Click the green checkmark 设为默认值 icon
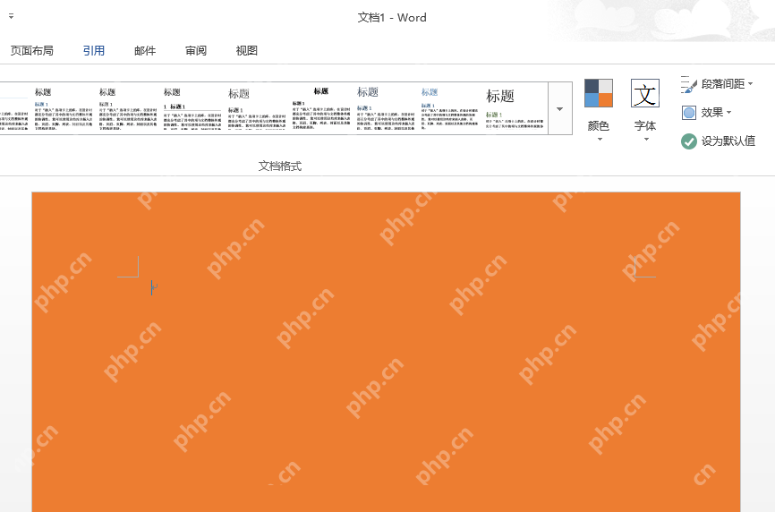This screenshot has width=775, height=512. click(689, 141)
